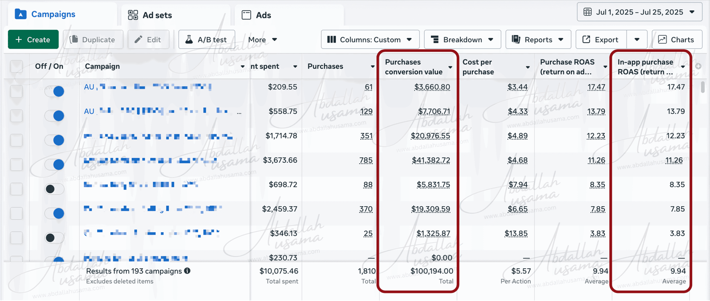Open export options dropdown arrow next to Export
The height and width of the screenshot is (301, 710).
pos(637,39)
